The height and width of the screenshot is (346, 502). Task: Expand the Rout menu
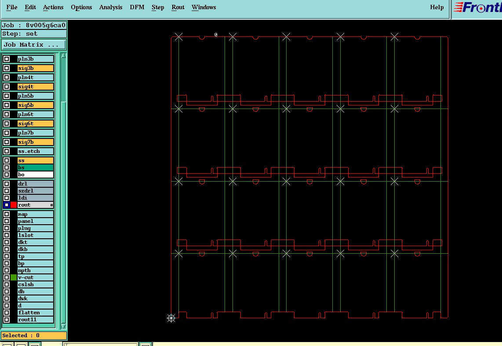pos(178,7)
